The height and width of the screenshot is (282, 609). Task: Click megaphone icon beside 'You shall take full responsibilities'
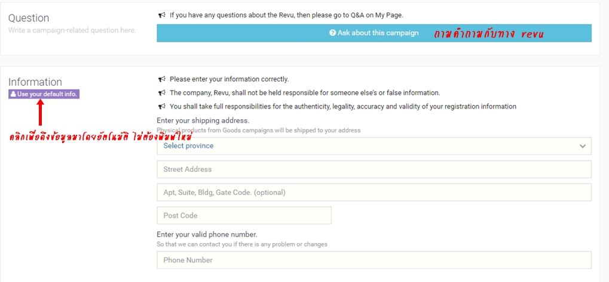pyautogui.click(x=162, y=107)
